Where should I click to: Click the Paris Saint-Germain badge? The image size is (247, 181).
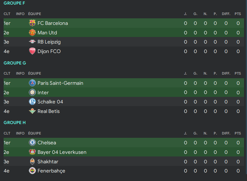32,83
